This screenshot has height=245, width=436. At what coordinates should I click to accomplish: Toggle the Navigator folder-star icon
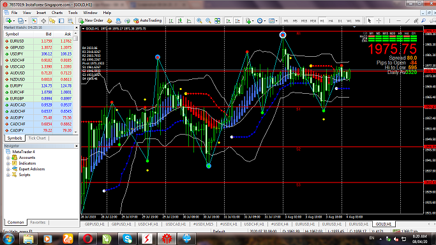pyautogui.click(x=52, y=20)
